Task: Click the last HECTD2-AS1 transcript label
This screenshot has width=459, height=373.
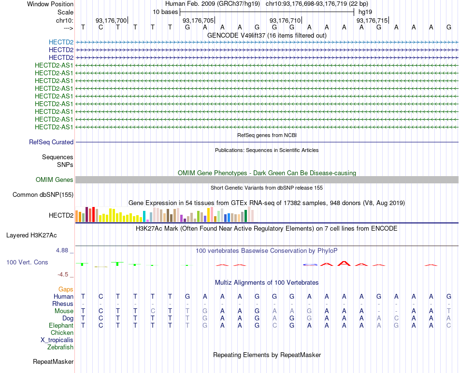Action: tap(54, 127)
